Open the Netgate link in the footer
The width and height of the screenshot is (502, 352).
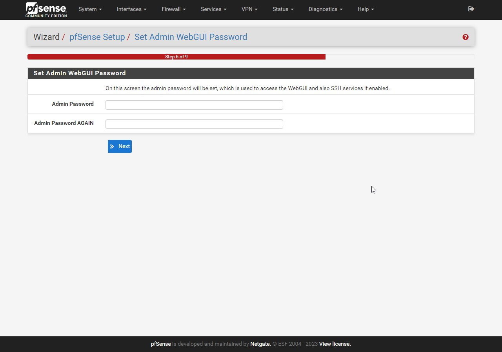click(260, 344)
